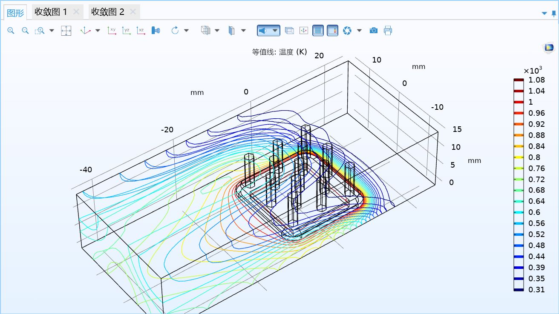This screenshot has width=559, height=314.
Task: Switch to the XY view
Action: 112,31
